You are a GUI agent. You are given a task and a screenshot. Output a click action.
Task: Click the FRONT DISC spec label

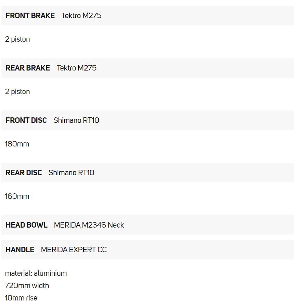(26, 120)
